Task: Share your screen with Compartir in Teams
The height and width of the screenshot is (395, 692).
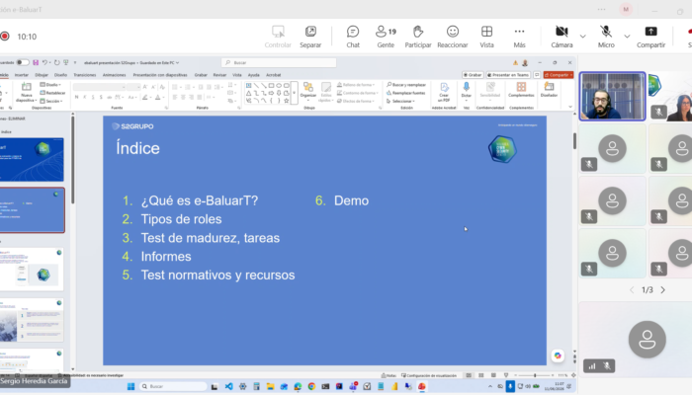Action: pos(650,37)
